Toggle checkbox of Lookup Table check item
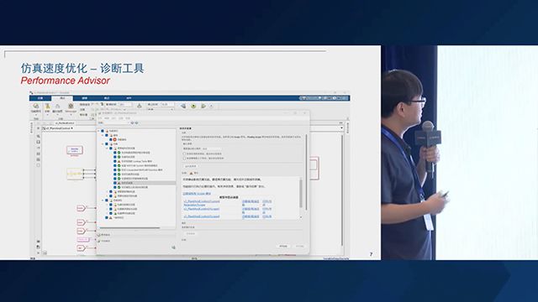 click(x=115, y=161)
